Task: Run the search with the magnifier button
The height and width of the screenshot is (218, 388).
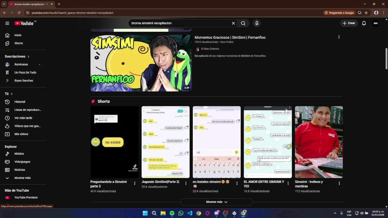Action: pos(243,23)
